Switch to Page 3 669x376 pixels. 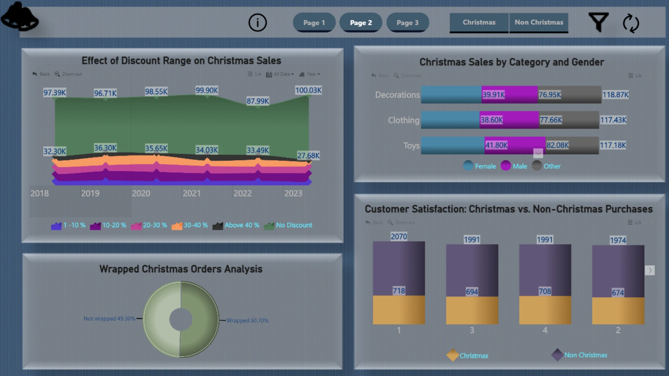pos(407,23)
